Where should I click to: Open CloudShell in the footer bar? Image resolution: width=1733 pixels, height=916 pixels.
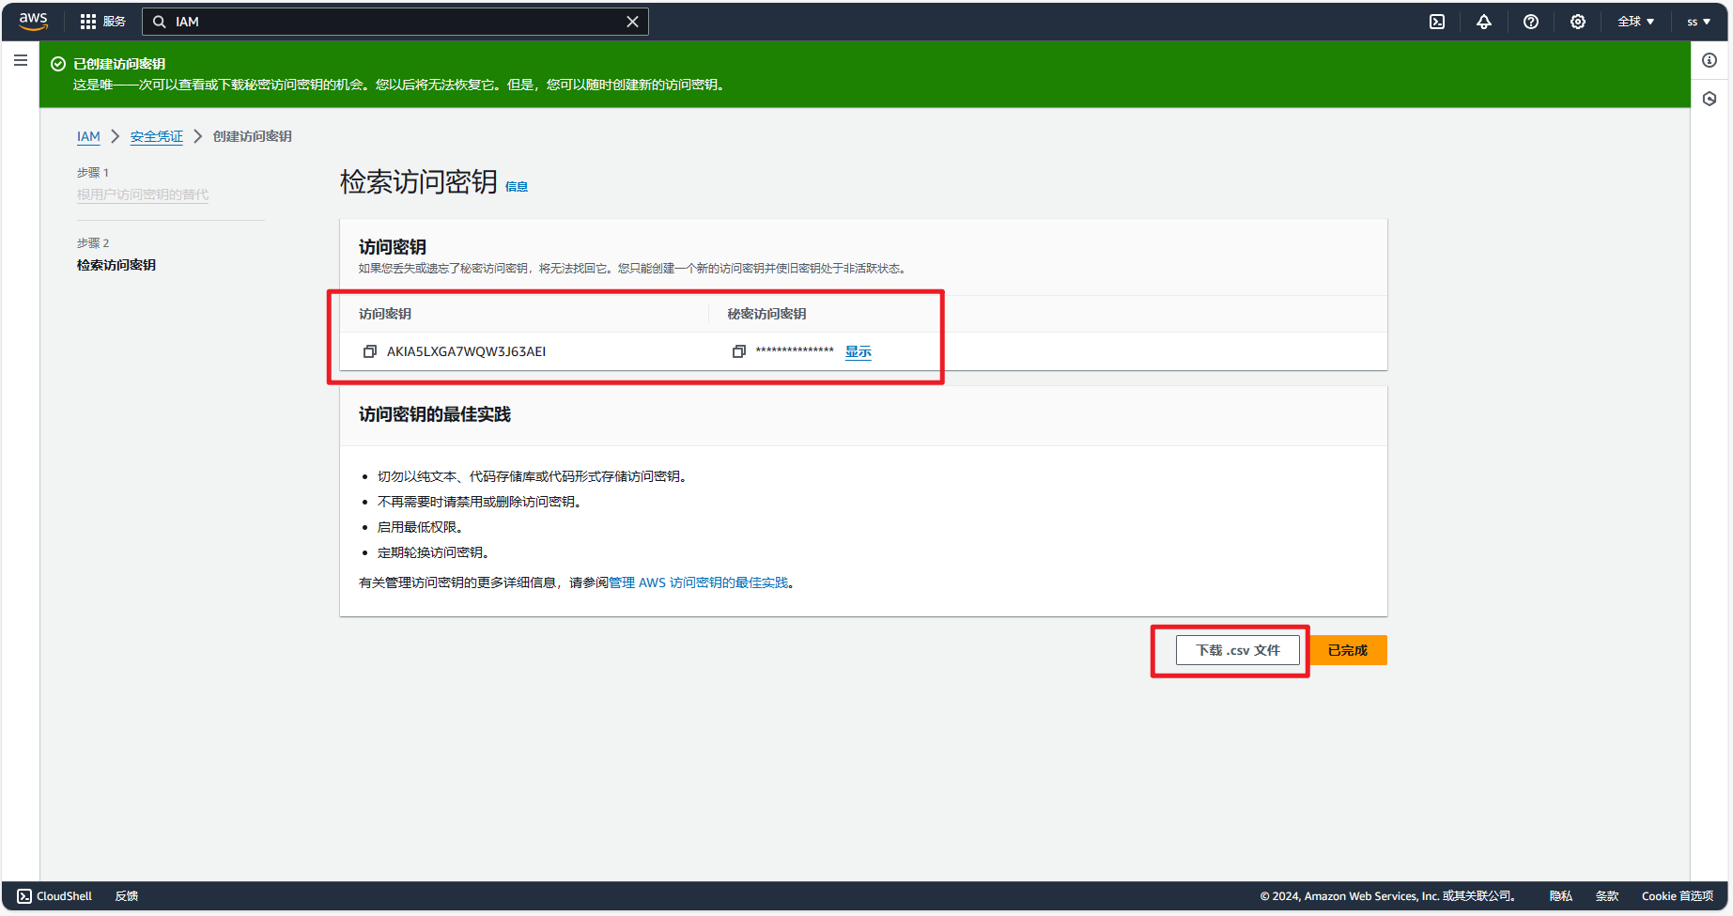coord(55,896)
